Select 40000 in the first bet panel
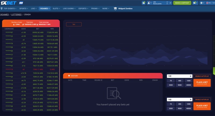The width and height of the screenshot is (215, 116). click(189, 85)
